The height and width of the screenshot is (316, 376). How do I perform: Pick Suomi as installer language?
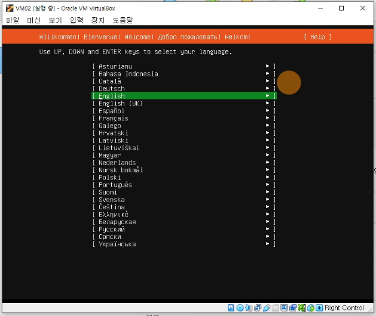pyautogui.click(x=184, y=193)
